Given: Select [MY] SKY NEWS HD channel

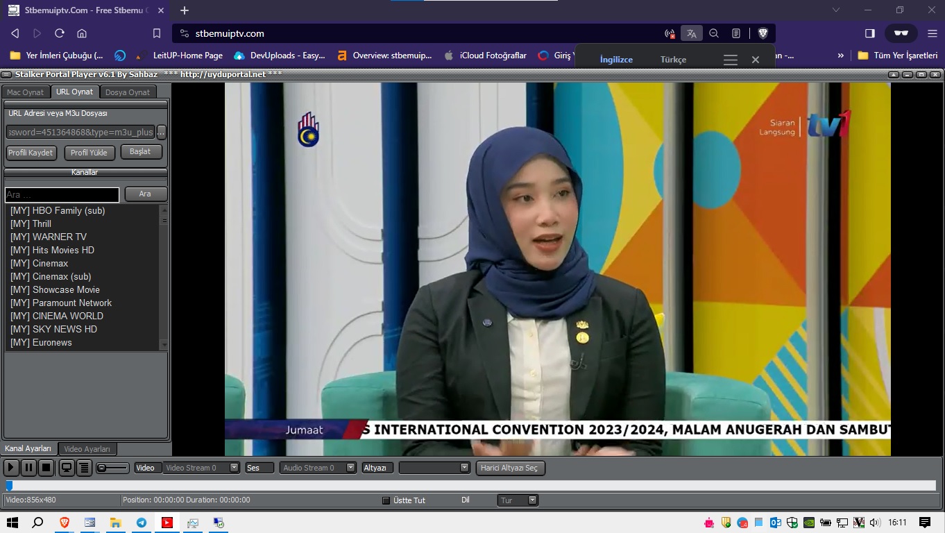Looking at the screenshot, I should [x=83, y=329].
